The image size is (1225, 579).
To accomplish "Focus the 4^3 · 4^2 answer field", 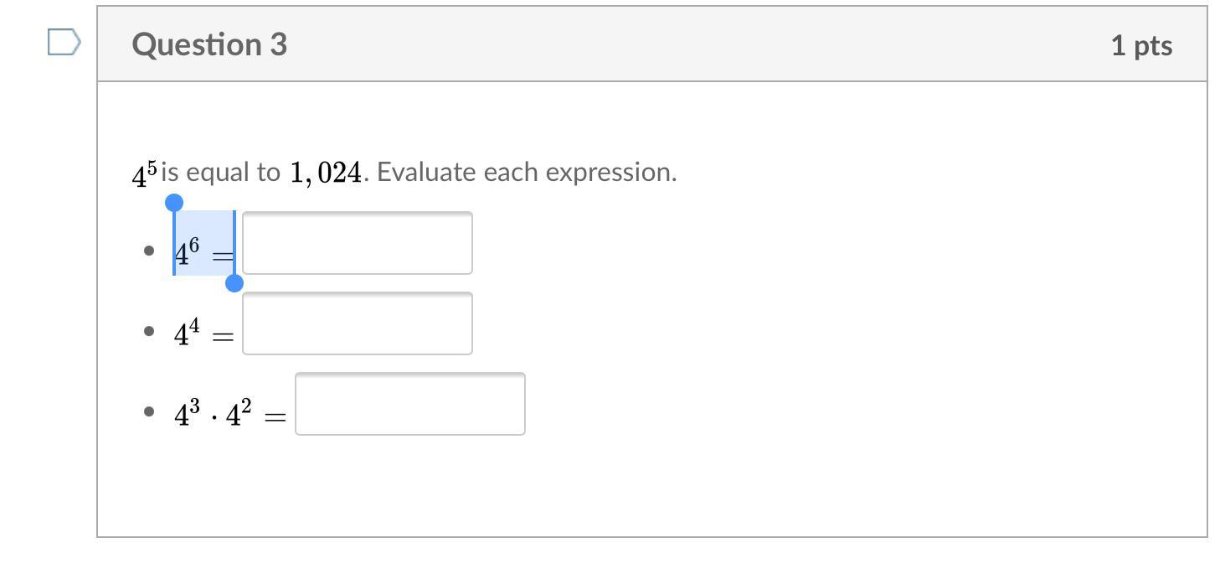I will coord(409,404).
